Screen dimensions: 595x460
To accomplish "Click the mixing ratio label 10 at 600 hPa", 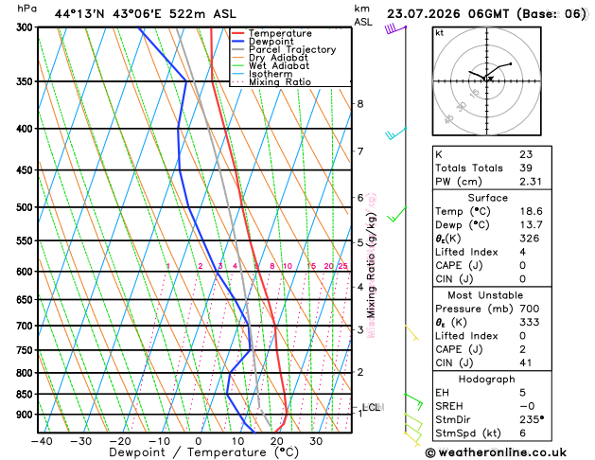I will pos(288,266).
